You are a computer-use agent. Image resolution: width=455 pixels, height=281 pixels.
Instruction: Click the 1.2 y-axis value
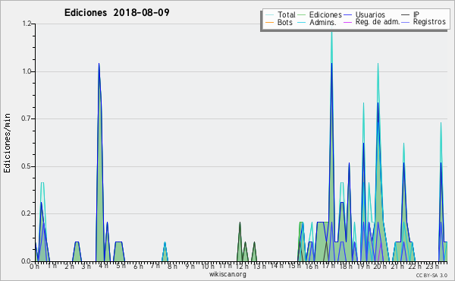(27, 24)
